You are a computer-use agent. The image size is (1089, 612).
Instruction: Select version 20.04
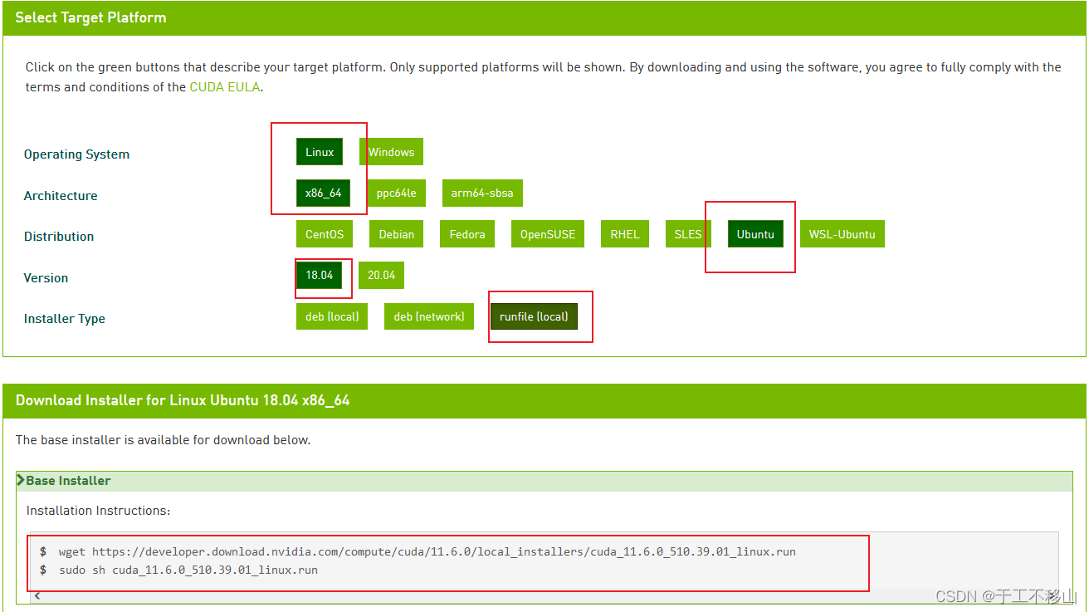382,275
